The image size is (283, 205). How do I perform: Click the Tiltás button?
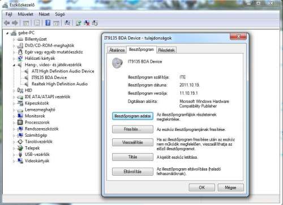132,157
